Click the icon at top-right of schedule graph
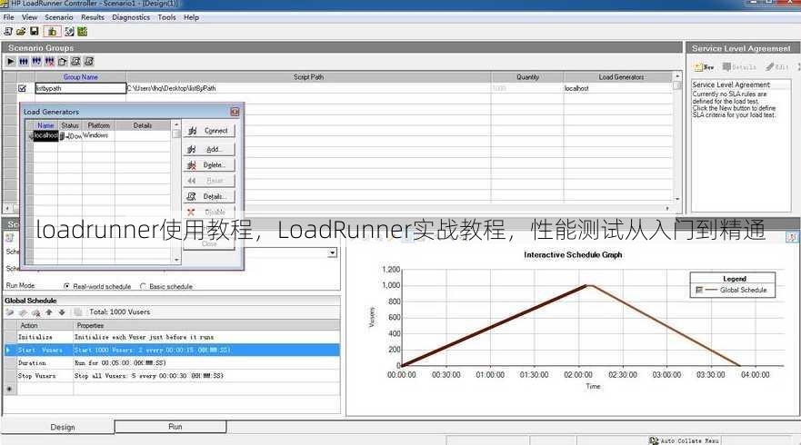Screen dimensions: 801x445 click(791, 238)
